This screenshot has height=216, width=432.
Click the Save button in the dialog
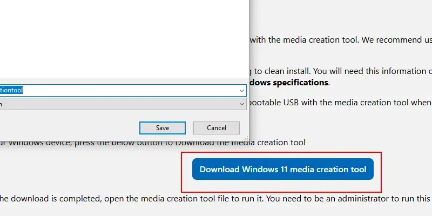pyautogui.click(x=163, y=128)
